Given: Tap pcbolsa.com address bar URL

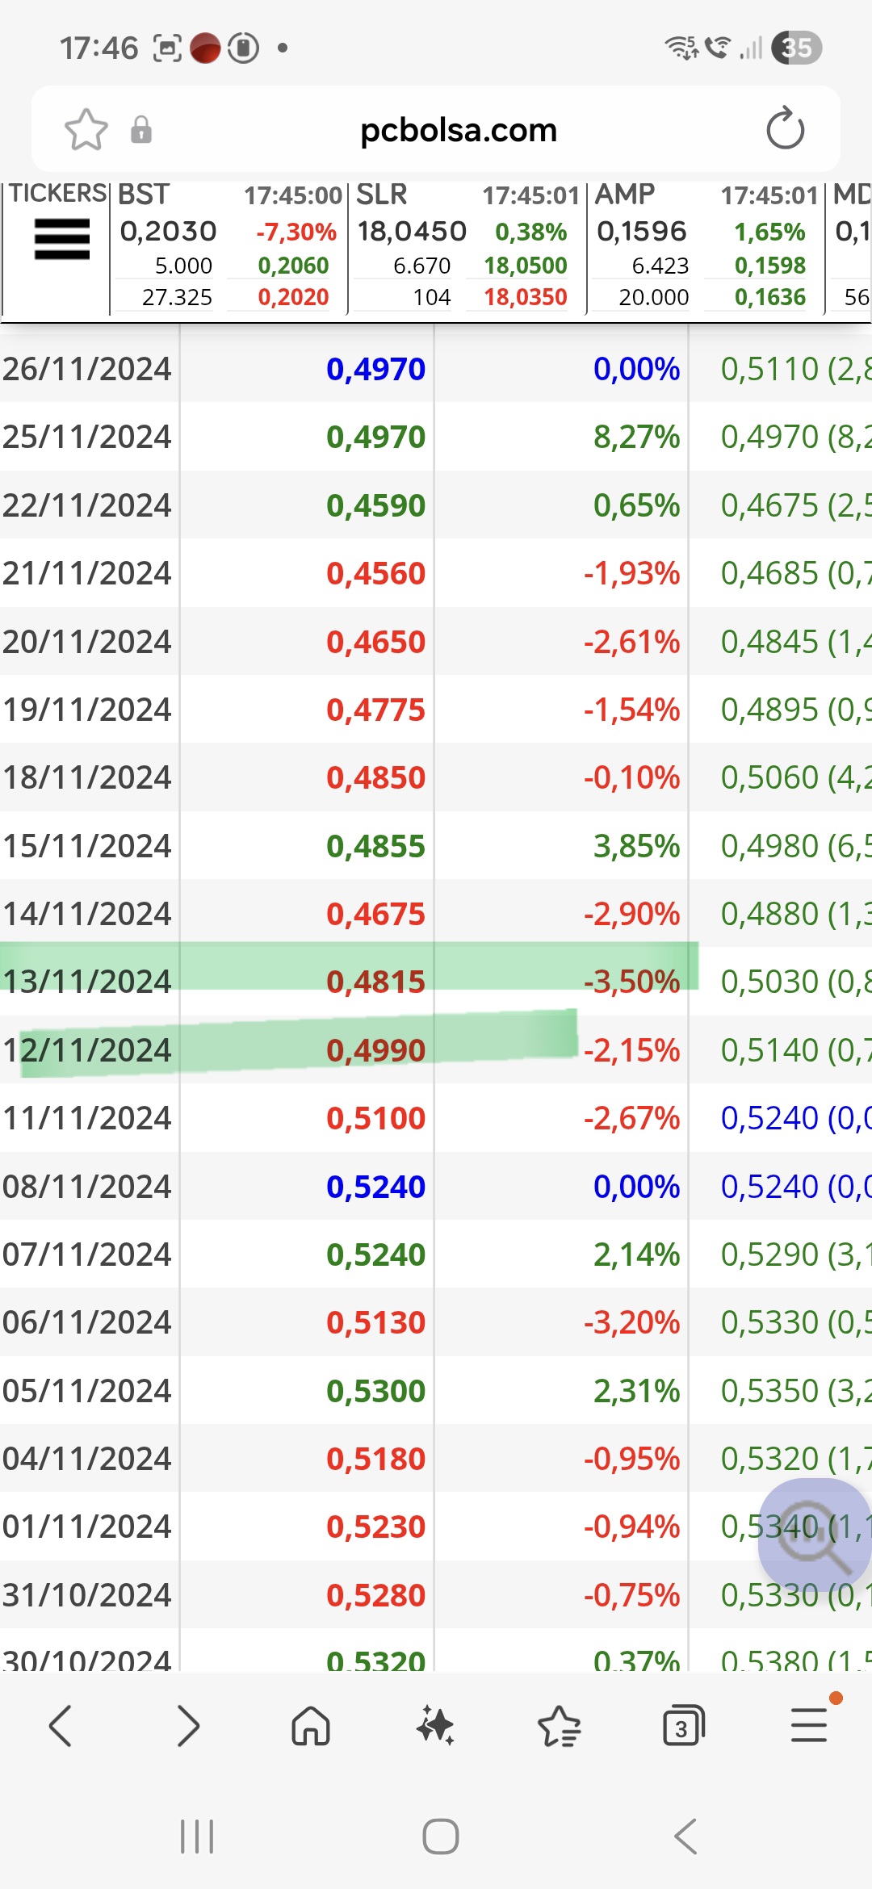Looking at the screenshot, I should tap(458, 130).
